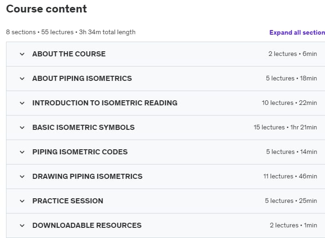Select INTRODUCTION TO ISOMETRIC READING title

(x=105, y=103)
